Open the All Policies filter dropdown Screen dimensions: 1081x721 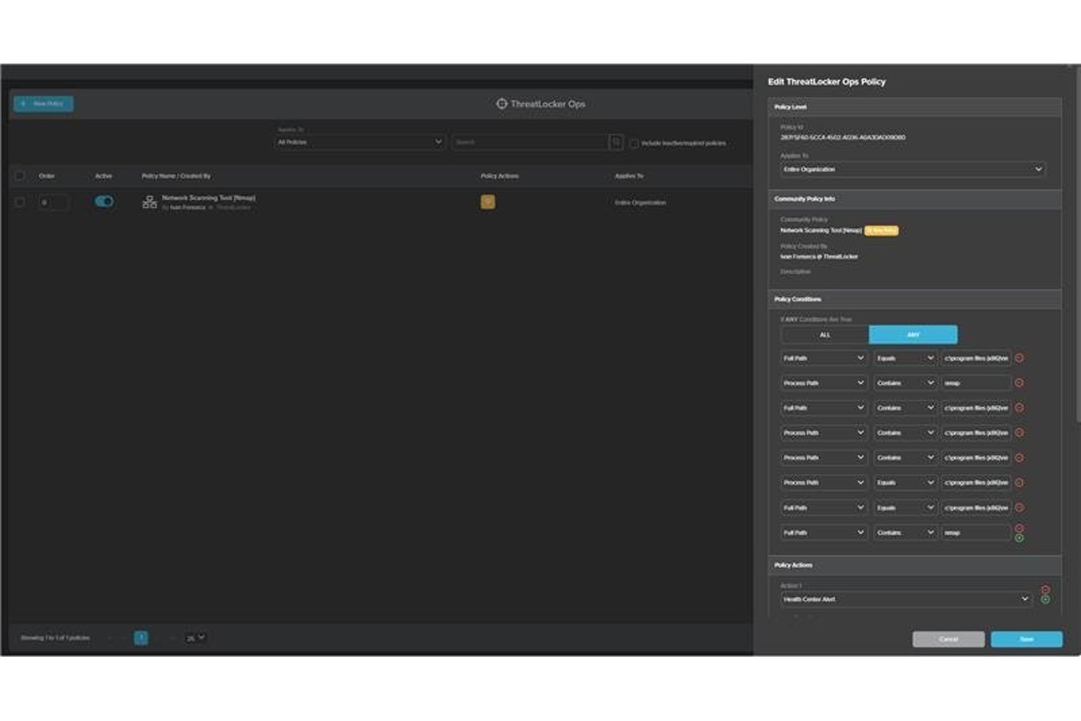(x=359, y=142)
